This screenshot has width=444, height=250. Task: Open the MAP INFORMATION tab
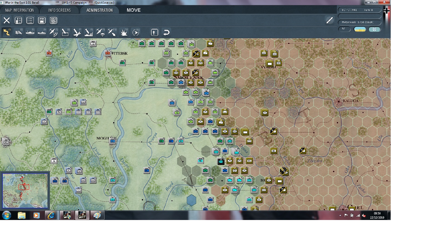click(x=19, y=10)
